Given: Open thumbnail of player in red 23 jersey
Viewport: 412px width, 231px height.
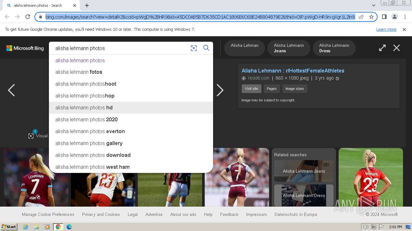Looking at the screenshot, I should tap(371, 177).
